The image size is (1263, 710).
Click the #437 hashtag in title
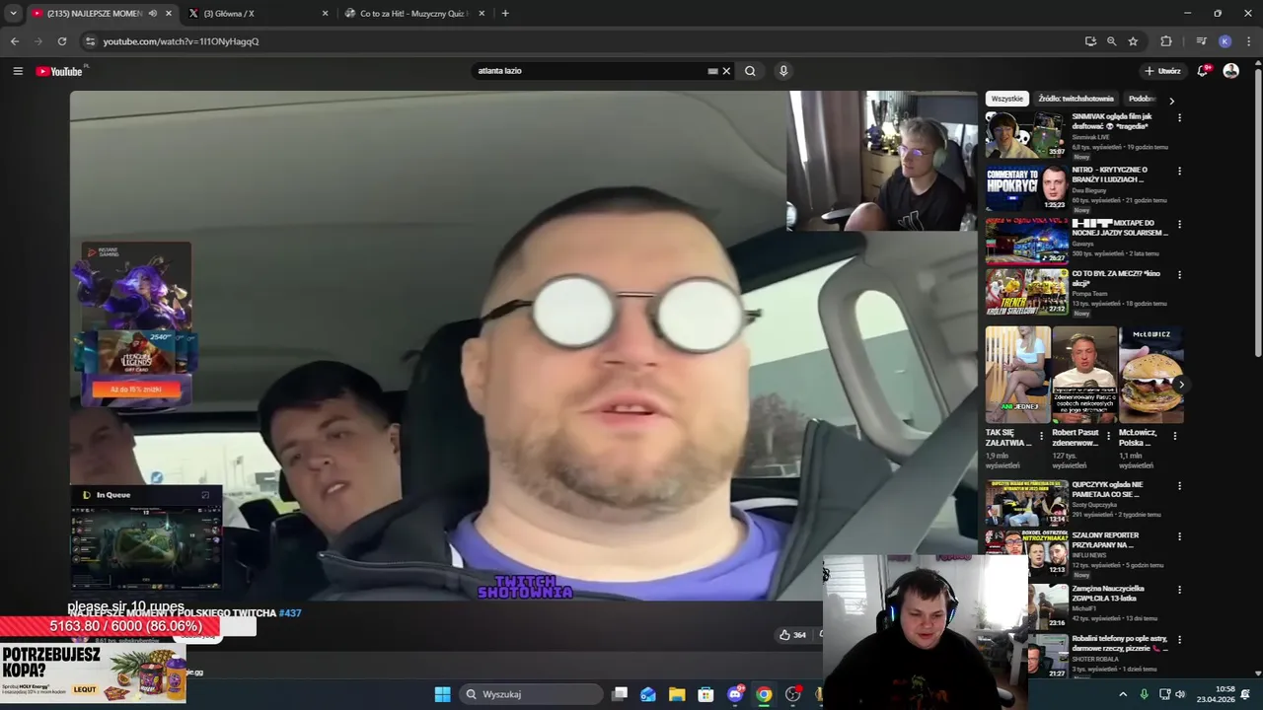(x=290, y=612)
